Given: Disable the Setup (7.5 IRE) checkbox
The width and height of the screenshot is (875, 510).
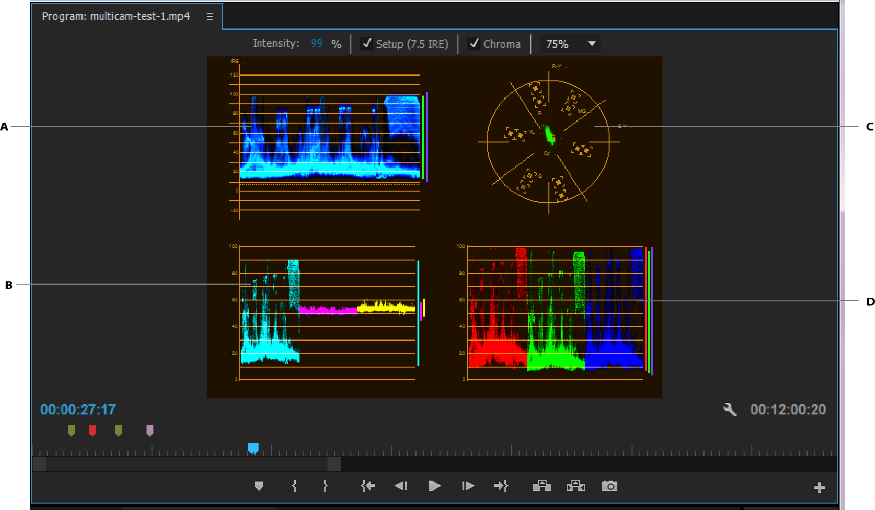Looking at the screenshot, I should (367, 44).
